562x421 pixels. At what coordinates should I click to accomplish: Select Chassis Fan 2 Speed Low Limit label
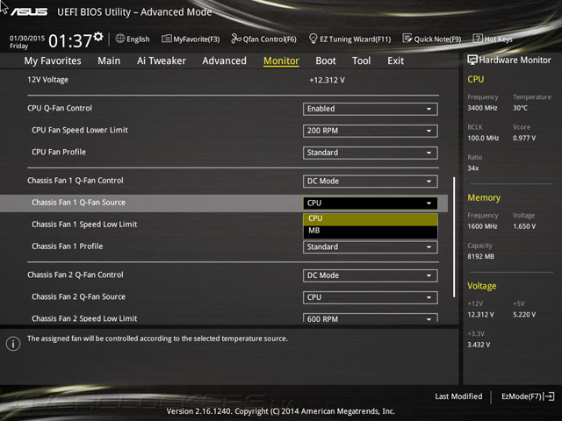(84, 318)
